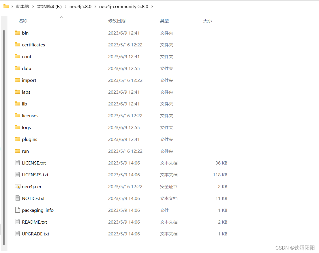
Task: Click the 118 KB size value
Action: 220,175
